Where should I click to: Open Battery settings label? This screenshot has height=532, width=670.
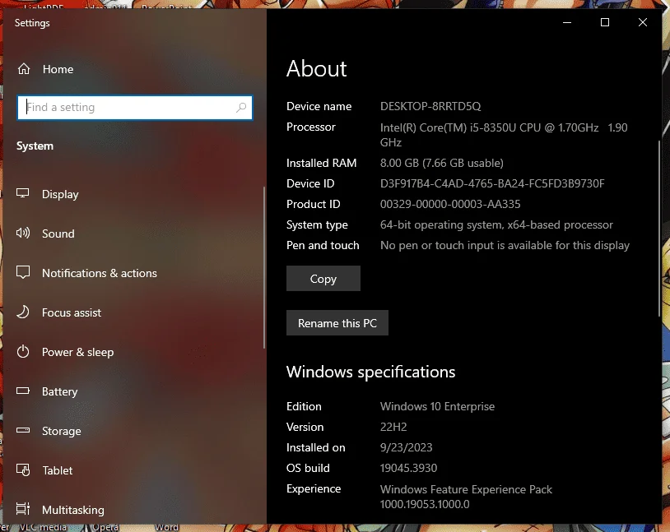click(60, 391)
